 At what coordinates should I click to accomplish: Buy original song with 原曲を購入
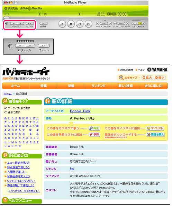tap(155, 134)
